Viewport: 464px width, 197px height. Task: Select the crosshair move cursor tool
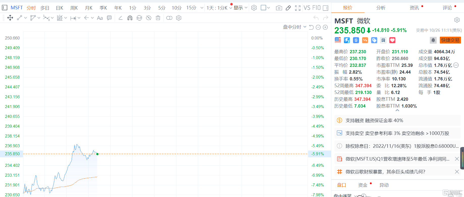click(x=10, y=18)
